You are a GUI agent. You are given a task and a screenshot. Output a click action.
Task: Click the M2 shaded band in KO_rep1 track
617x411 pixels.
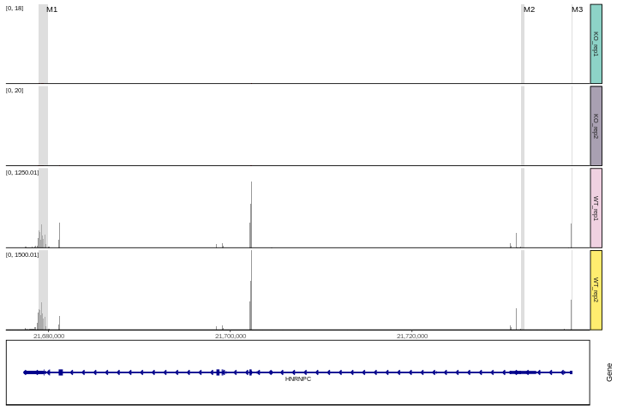[523, 44]
